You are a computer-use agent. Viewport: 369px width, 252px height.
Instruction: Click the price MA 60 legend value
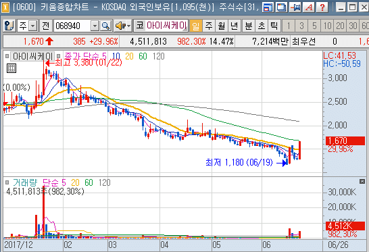(x=143, y=56)
